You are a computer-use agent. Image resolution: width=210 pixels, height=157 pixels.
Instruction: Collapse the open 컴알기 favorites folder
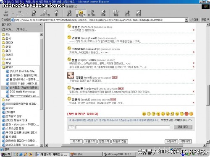(x=8, y=67)
